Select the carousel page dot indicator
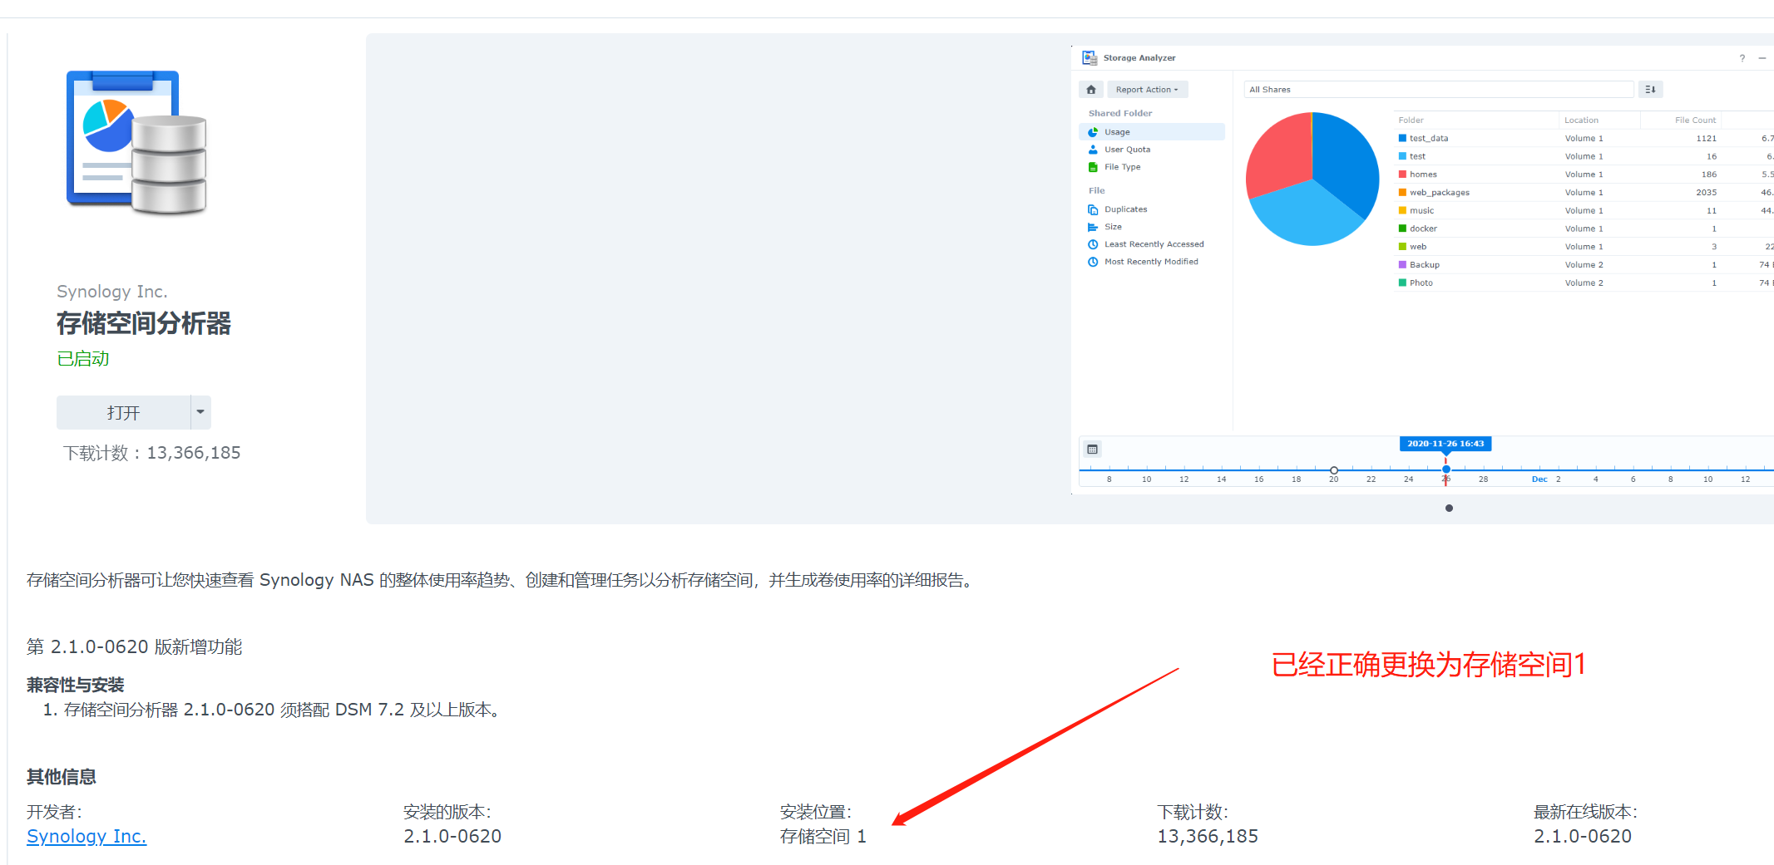The width and height of the screenshot is (1774, 865). [x=1449, y=508]
